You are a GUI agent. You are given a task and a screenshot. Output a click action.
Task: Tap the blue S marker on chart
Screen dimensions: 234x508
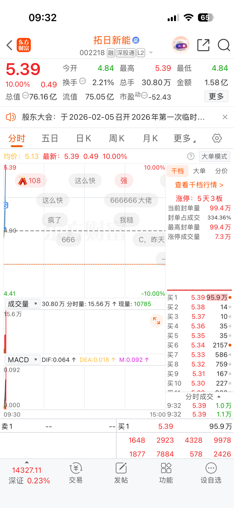pyautogui.click(x=6, y=205)
